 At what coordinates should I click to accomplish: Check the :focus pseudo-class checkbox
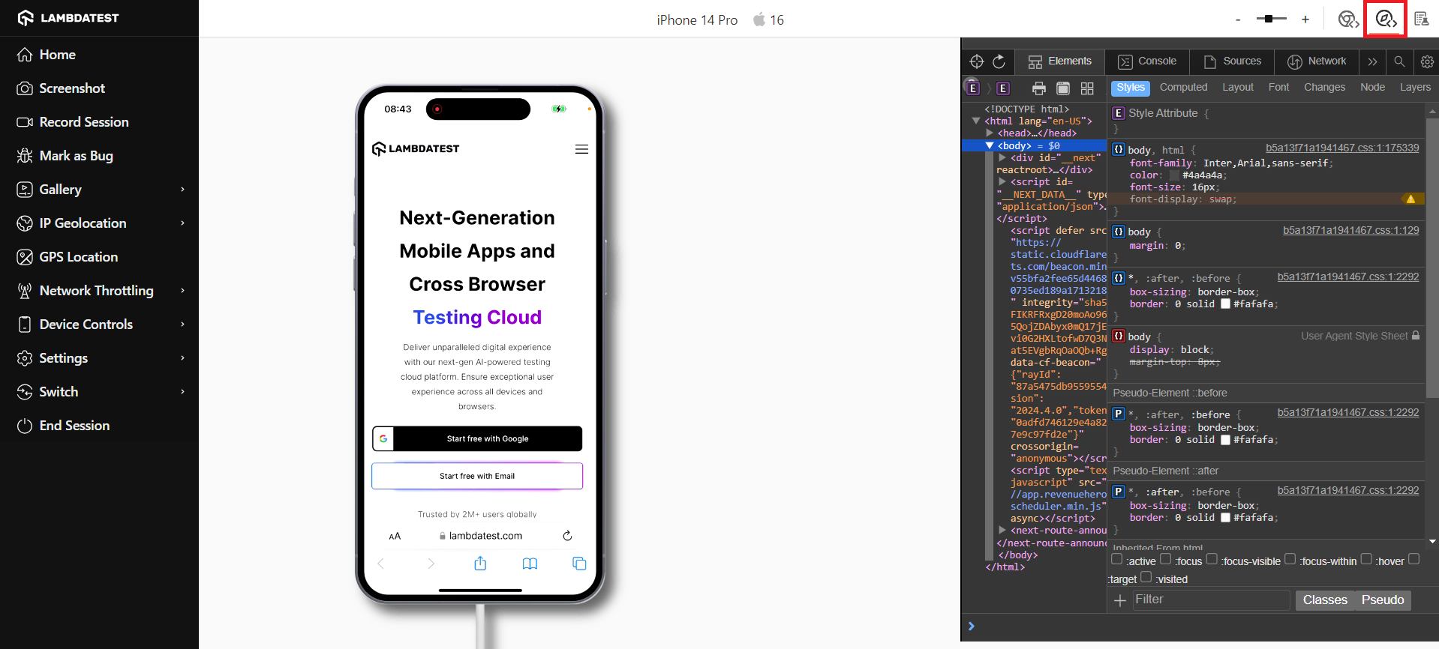[x=1166, y=559]
